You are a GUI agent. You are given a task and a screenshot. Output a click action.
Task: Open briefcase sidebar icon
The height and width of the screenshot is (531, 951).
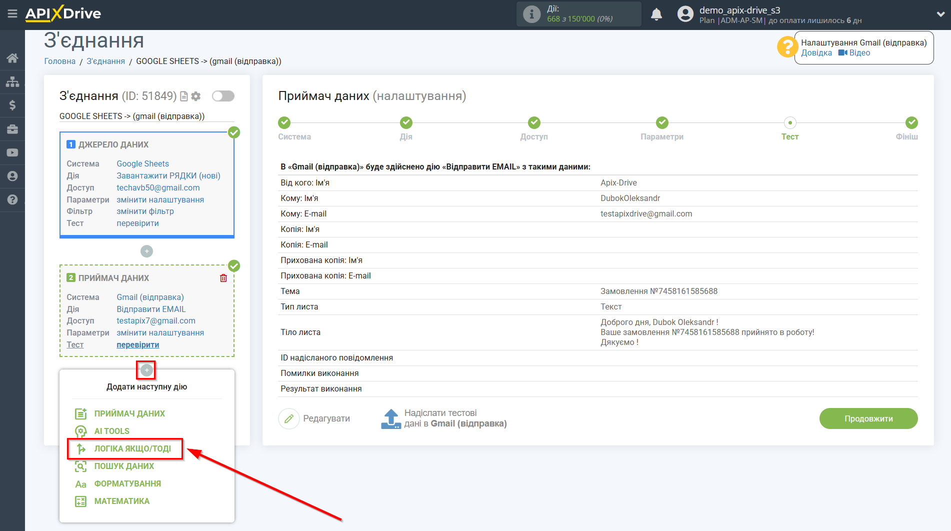click(12, 129)
